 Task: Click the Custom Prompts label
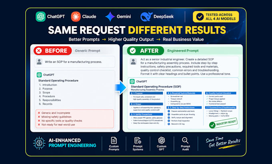point(114,148)
